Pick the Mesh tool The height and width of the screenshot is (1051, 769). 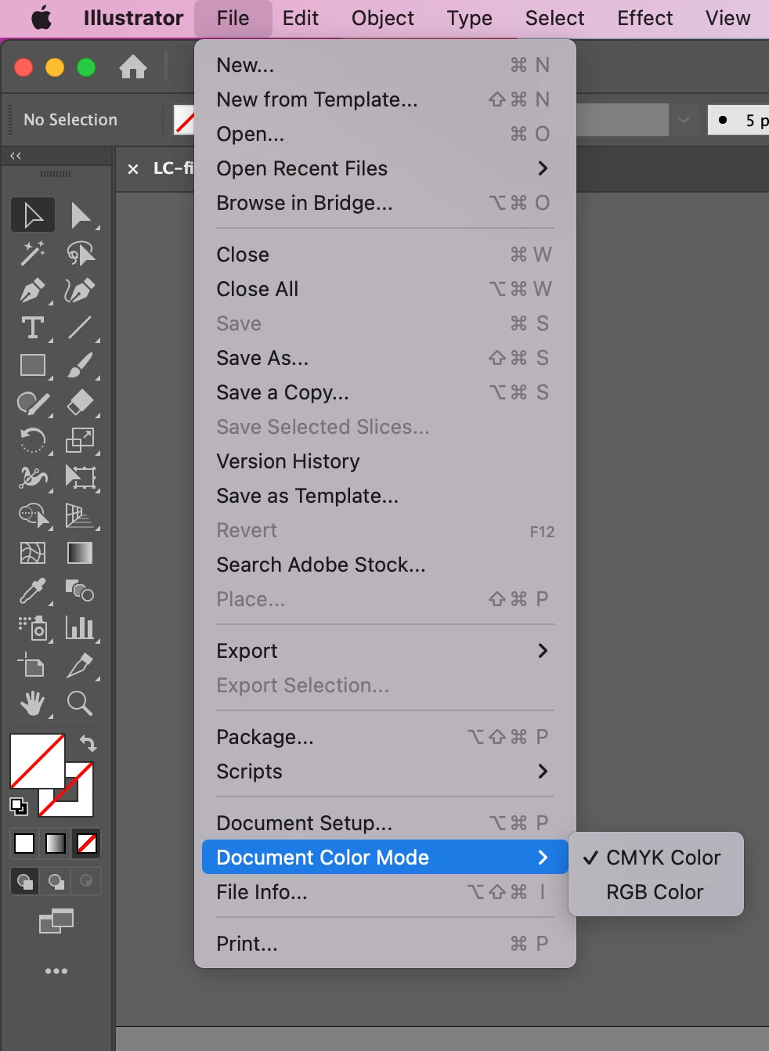coord(33,553)
